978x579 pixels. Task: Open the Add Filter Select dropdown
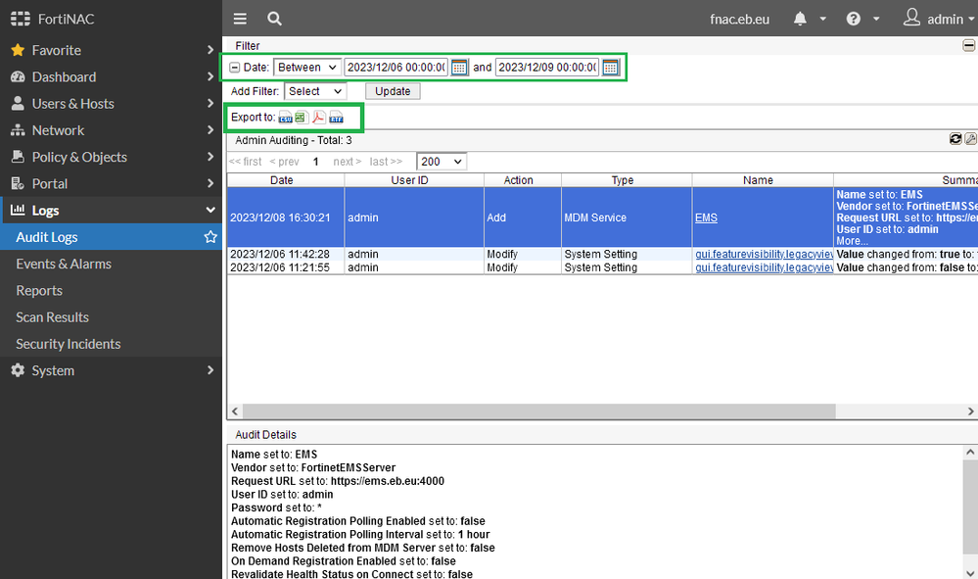click(315, 91)
